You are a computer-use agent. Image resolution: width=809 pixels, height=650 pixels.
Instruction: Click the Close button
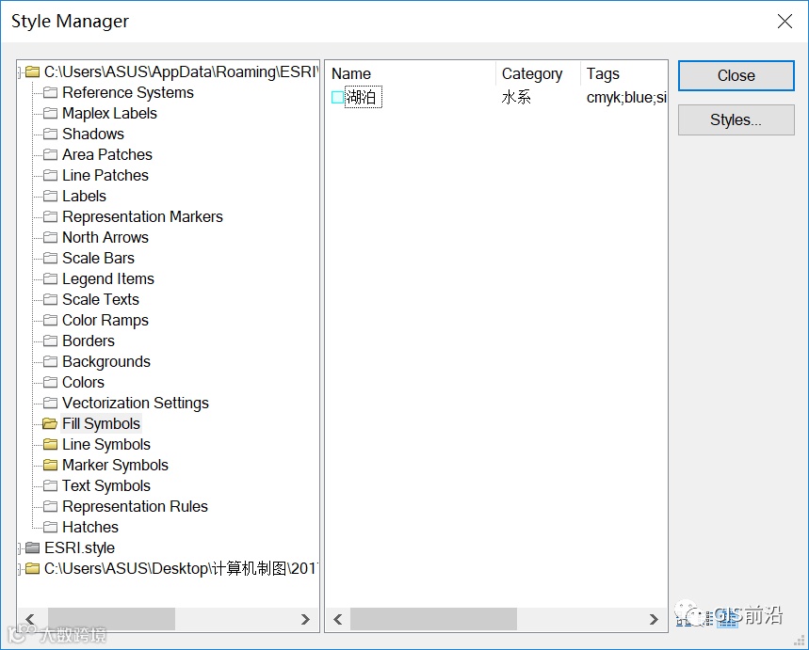click(736, 76)
